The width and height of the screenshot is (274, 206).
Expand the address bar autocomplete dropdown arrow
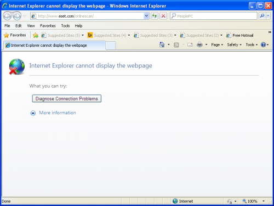pos(146,16)
